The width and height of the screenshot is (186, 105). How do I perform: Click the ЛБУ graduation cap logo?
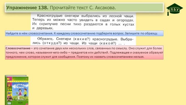(x=174, y=9)
